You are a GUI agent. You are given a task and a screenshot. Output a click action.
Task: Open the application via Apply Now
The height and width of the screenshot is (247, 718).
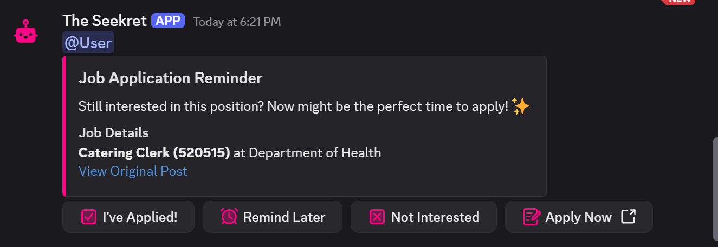coord(579,217)
